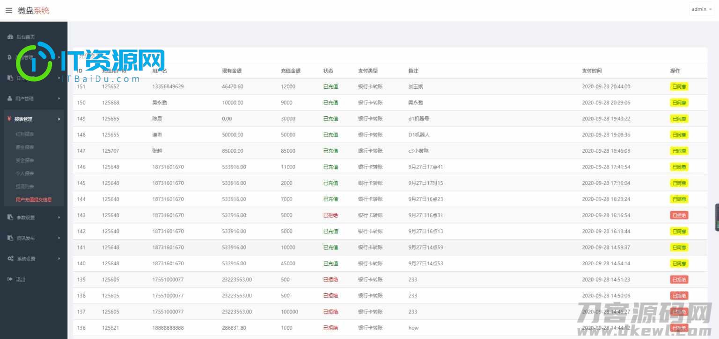
Task: Click the 备注 column header
Action: [413, 71]
